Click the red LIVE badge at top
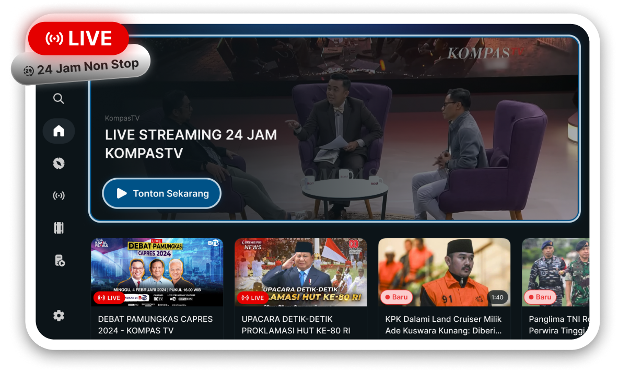 pos(78,38)
